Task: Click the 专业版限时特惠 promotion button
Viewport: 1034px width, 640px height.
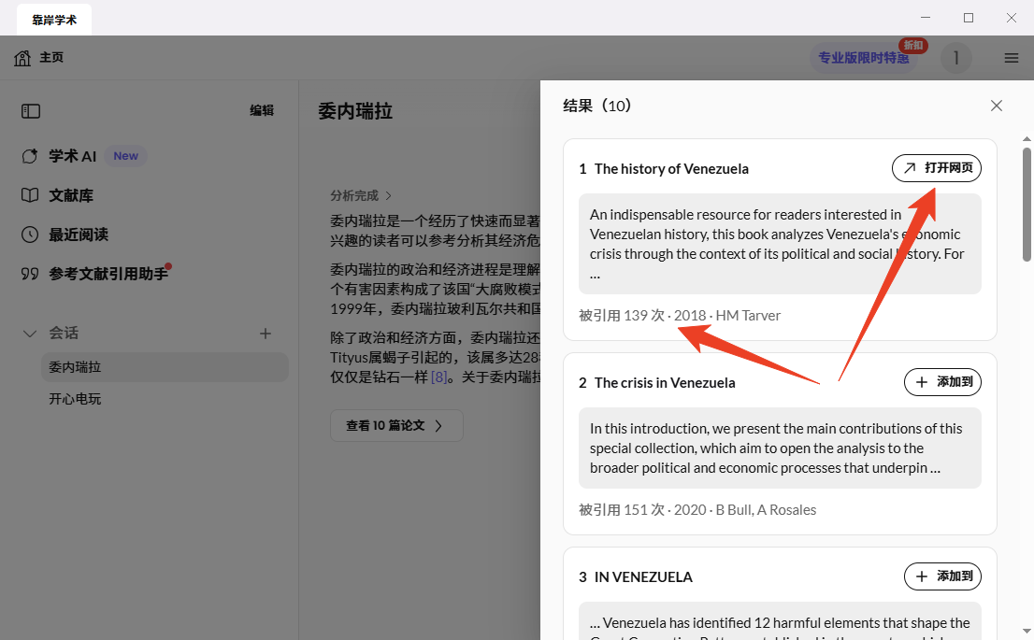Action: (x=863, y=58)
